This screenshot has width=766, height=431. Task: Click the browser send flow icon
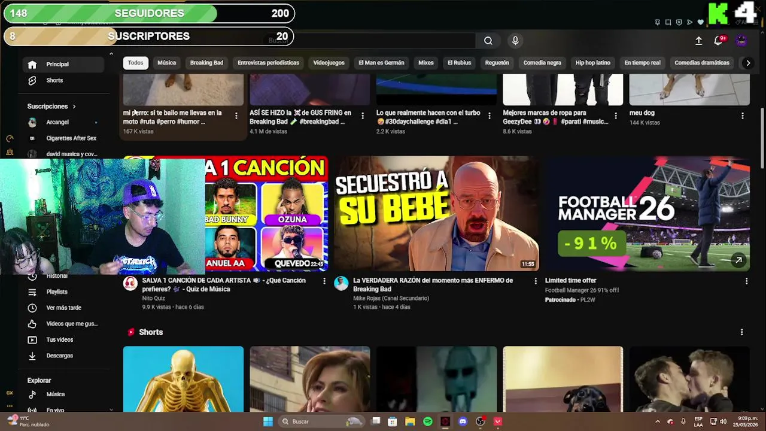690,22
